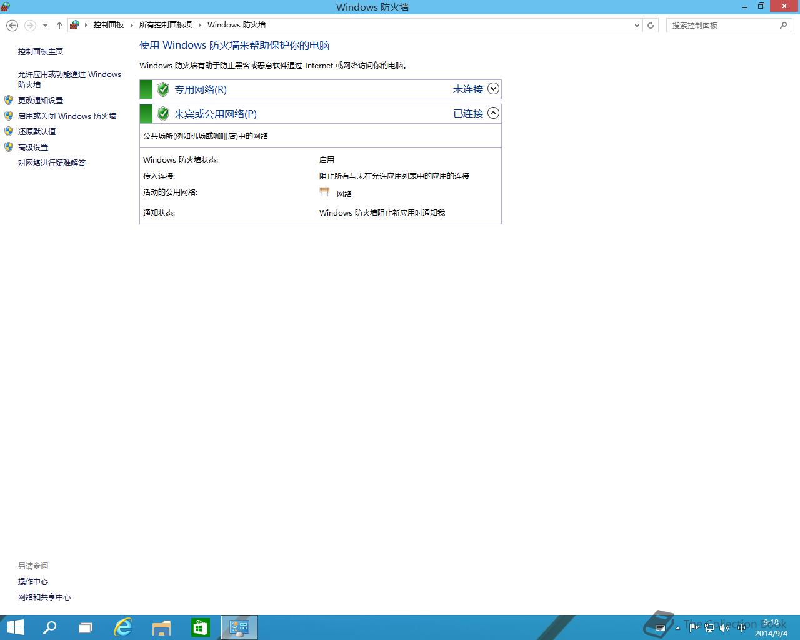The image size is (800, 640).
Task: Click the 来宾或公用网络(P) heading
Action: tap(216, 114)
